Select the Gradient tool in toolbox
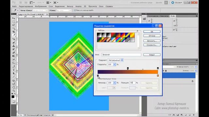This screenshot has height=117, width=209. point(14,56)
